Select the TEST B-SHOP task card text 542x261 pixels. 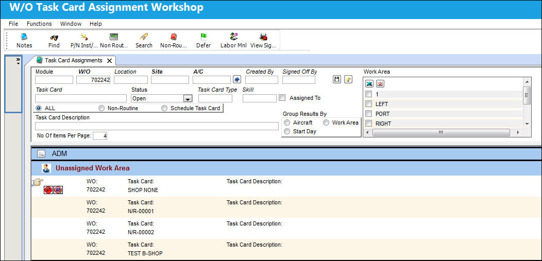pyautogui.click(x=145, y=253)
